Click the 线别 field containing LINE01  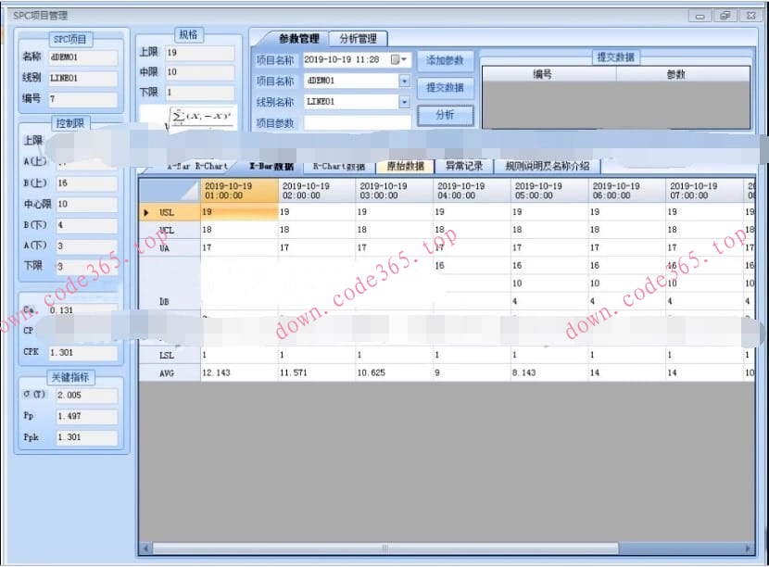pyautogui.click(x=83, y=78)
